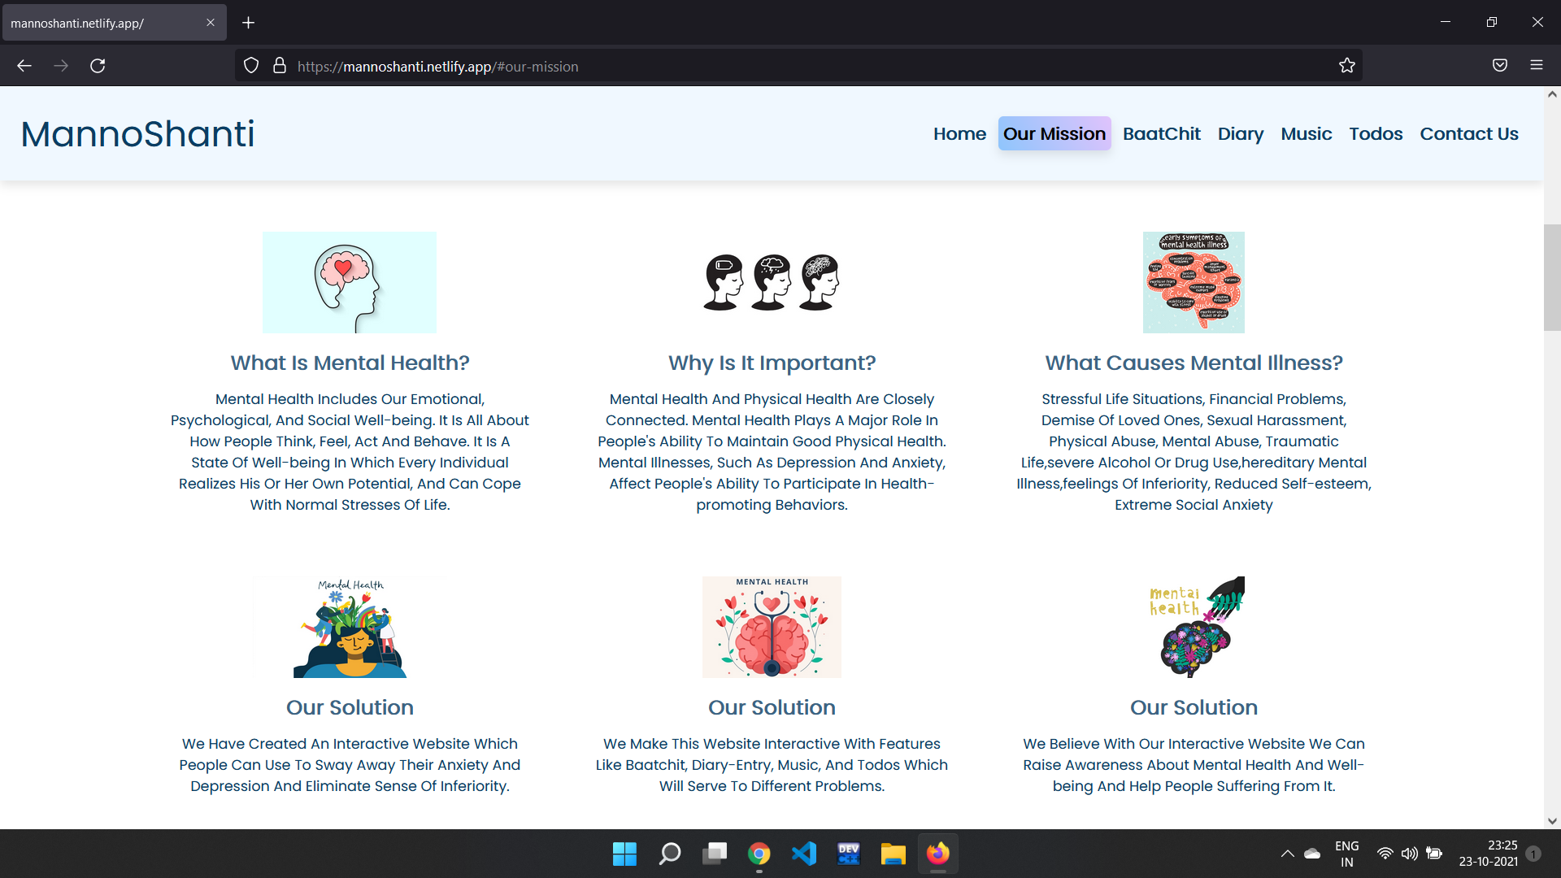
Task: Bookmark this page with star icon
Action: [x=1347, y=66]
